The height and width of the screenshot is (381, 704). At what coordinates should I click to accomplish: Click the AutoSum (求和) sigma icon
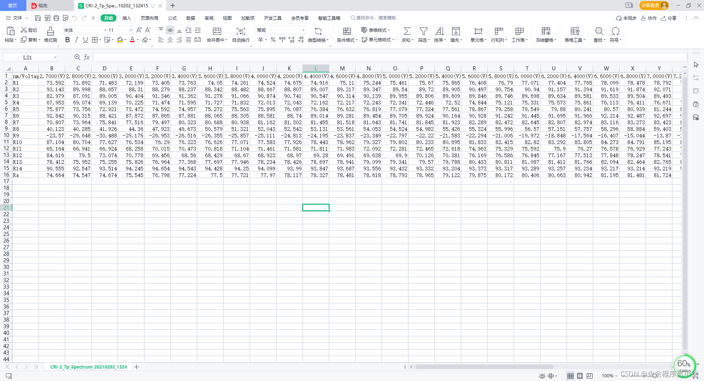point(407,31)
